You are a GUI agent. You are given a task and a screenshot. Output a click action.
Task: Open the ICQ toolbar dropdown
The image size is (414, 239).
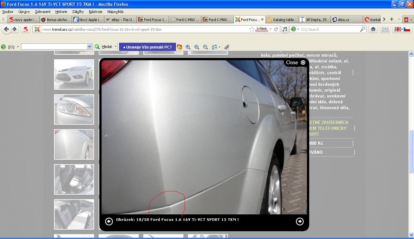(17, 47)
